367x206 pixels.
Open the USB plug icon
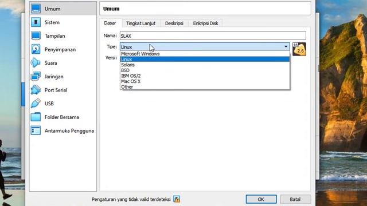coord(36,104)
